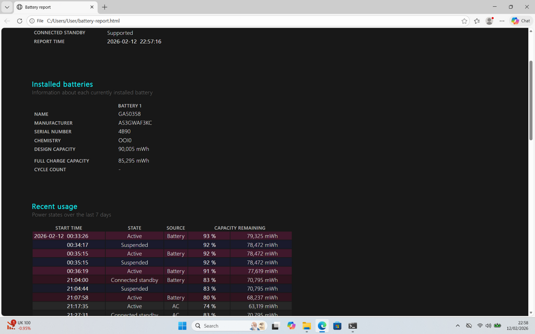535x334 pixels.
Task: Refresh the battery report page
Action: [19, 21]
